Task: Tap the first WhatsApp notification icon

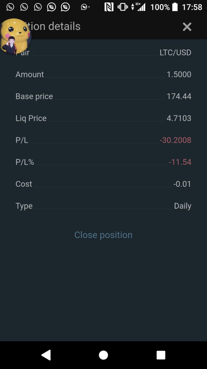Action: (x=10, y=7)
